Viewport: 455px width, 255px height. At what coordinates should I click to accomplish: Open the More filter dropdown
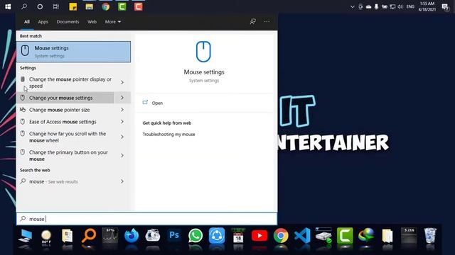(x=113, y=22)
